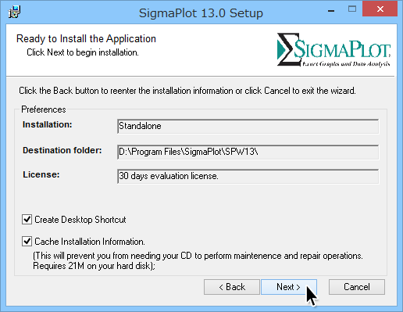Go back with the Back button

point(232,287)
